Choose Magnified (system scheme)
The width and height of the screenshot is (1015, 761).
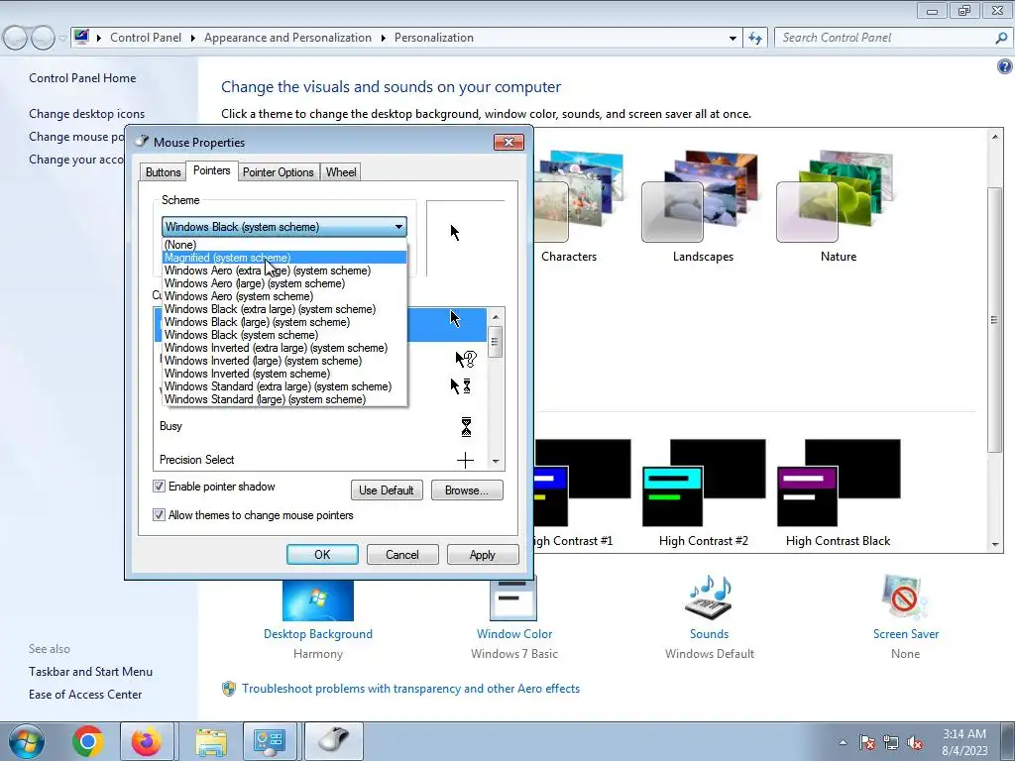284,258
